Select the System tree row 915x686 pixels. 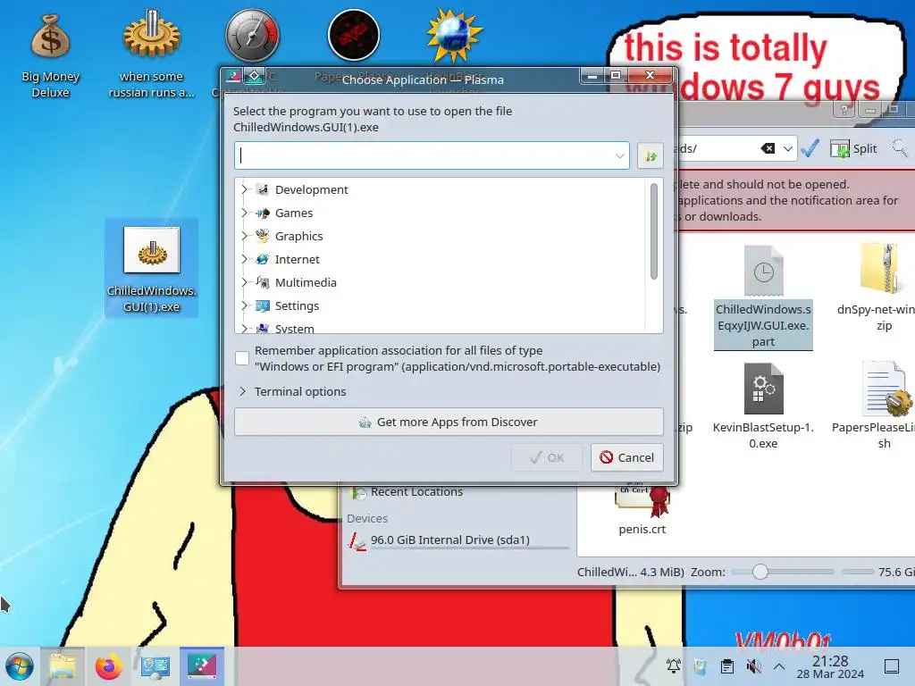click(x=441, y=327)
